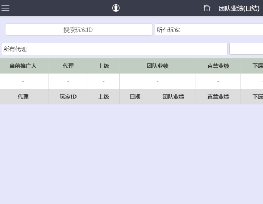Screen dimensions: 263x204
Task: Click the user profile avatar icon
Action: point(116,8)
